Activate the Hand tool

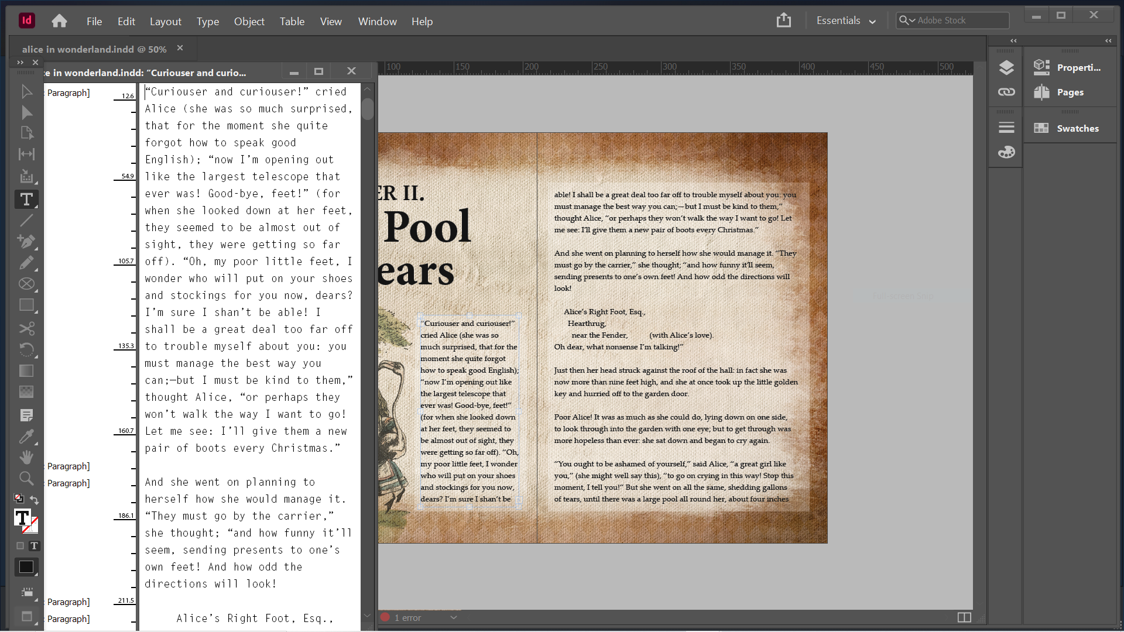point(26,457)
